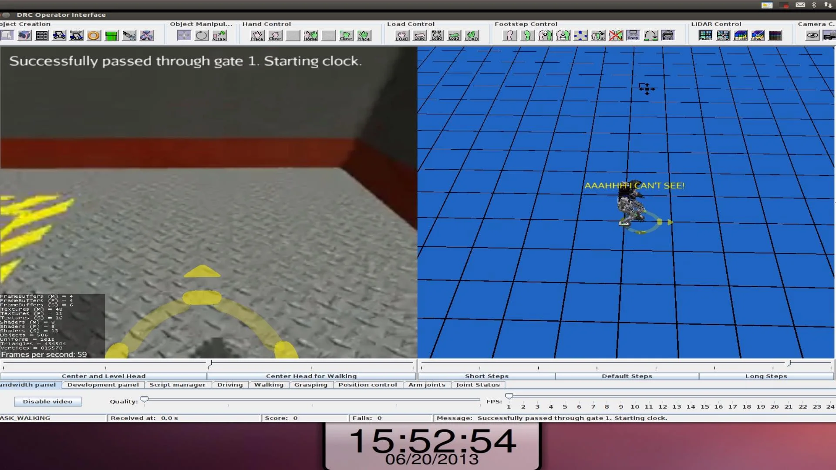This screenshot has width=836, height=470.
Task: Click the rotate circle icon in Object Manipulation
Action: (202, 36)
